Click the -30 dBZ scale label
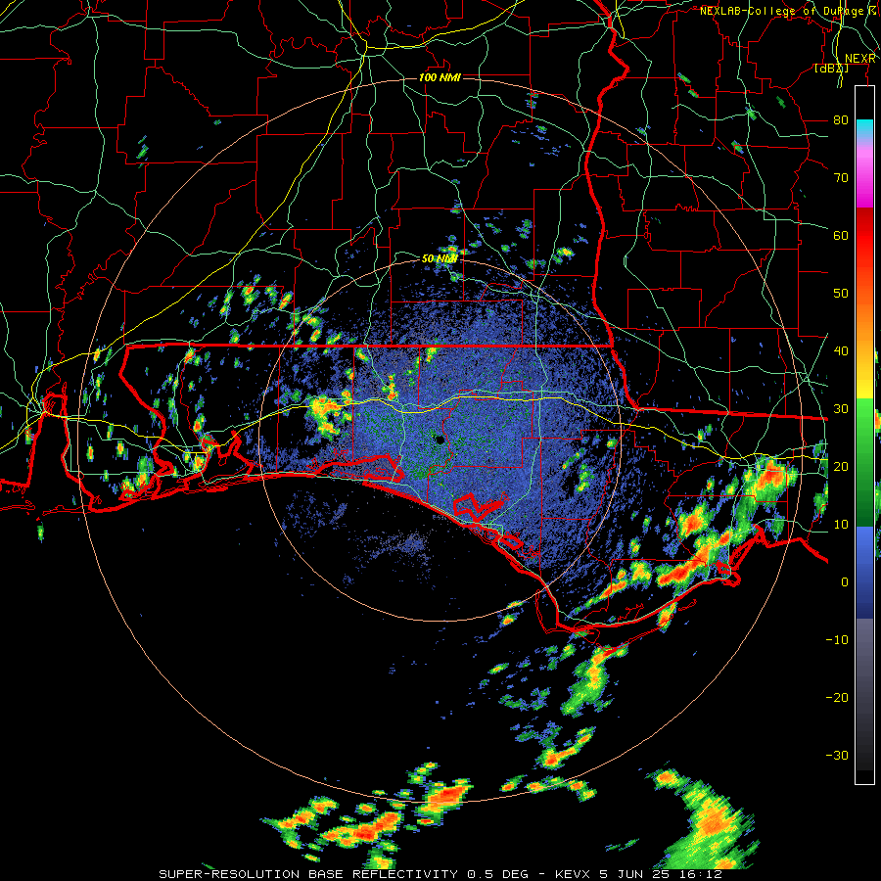Viewport: 881px width, 881px height. pyautogui.click(x=837, y=755)
